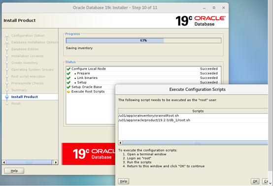Screen dimensions: 273x186
Task: Select the Summary step
Action: 19,90
